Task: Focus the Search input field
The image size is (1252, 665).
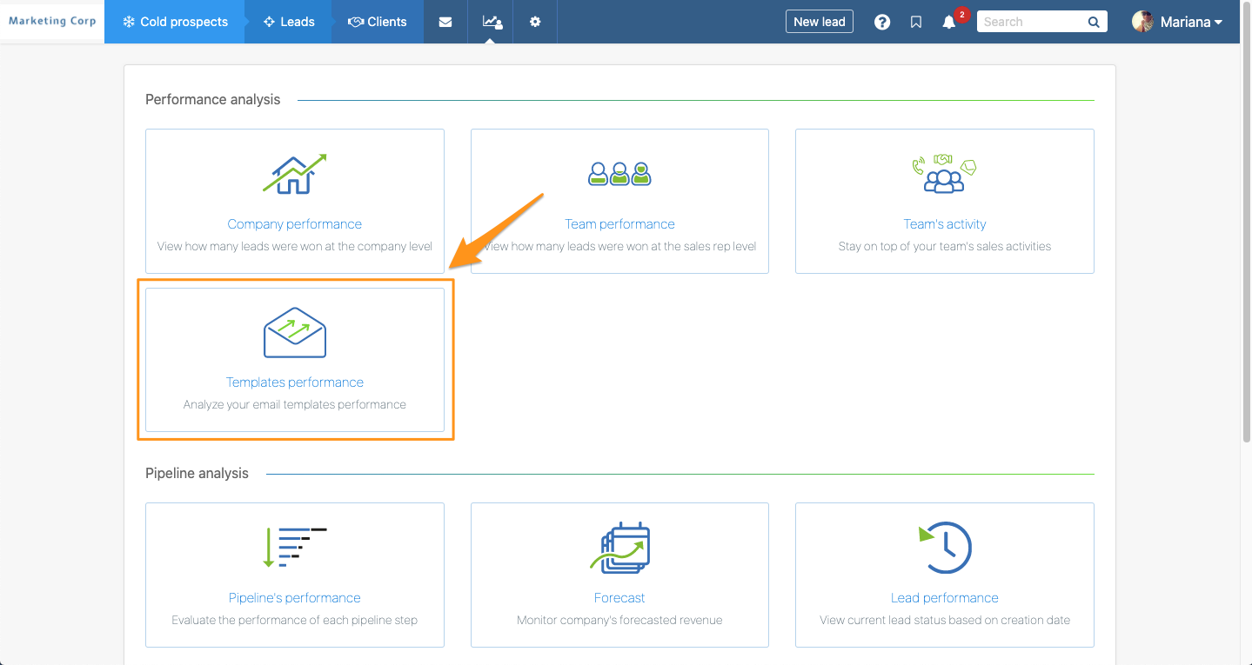Action: point(1031,23)
